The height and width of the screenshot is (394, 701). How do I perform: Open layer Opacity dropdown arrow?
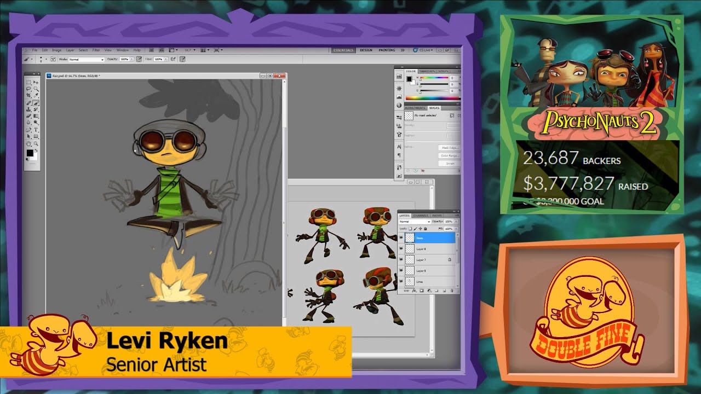click(456, 222)
